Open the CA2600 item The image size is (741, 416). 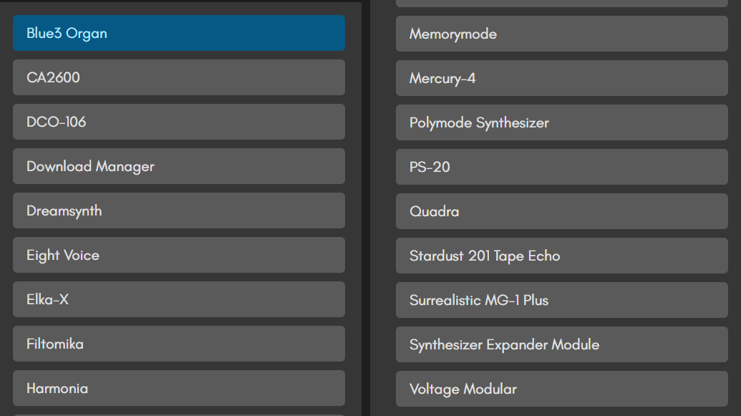pos(178,77)
